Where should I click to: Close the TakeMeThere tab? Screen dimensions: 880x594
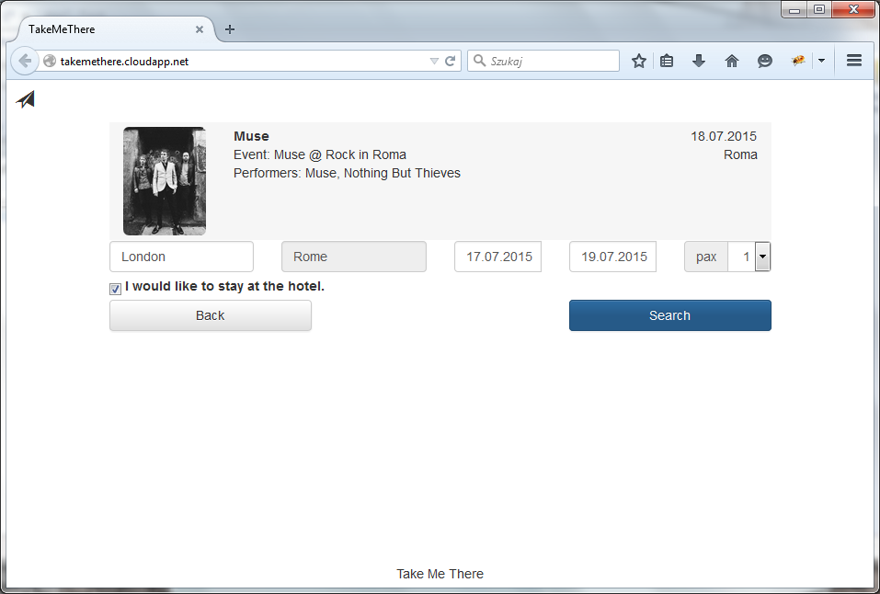pyautogui.click(x=200, y=29)
